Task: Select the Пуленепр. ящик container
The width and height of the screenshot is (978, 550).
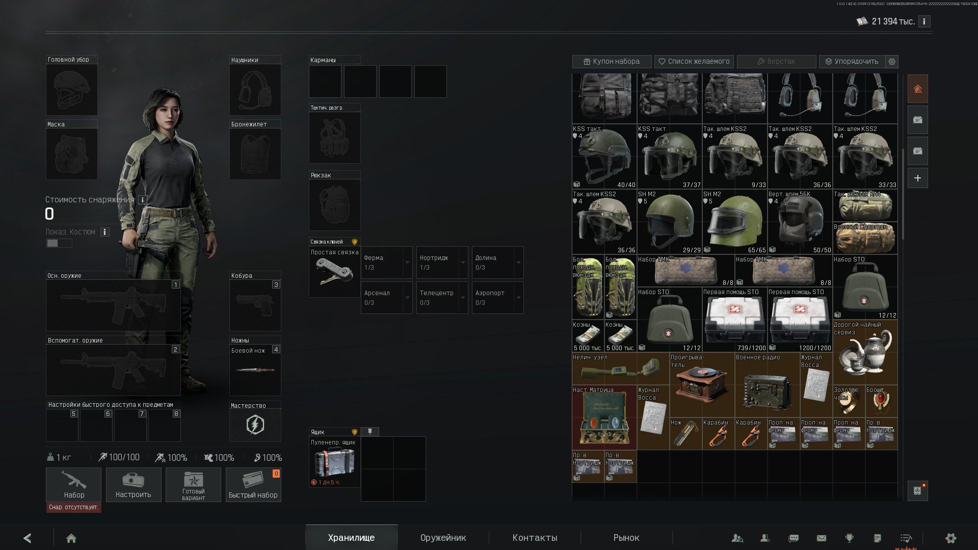Action: pyautogui.click(x=334, y=462)
